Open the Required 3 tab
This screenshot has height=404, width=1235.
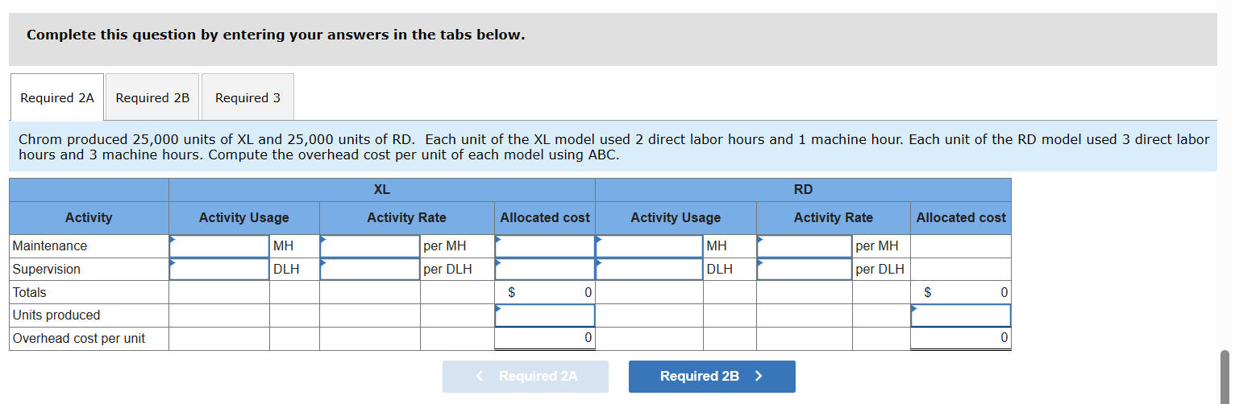pos(247,97)
